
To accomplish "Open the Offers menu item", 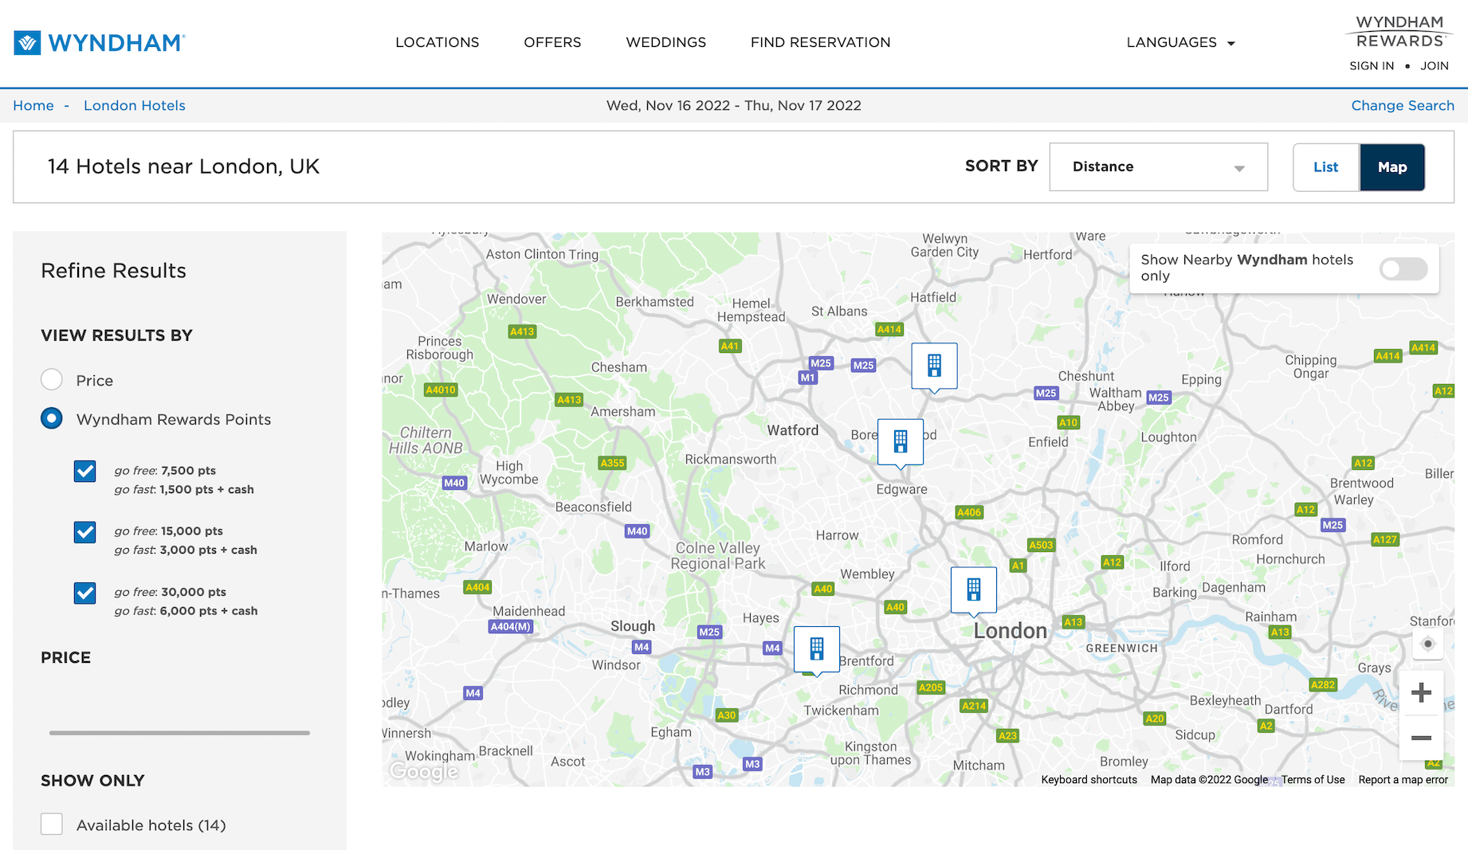I will (x=552, y=42).
